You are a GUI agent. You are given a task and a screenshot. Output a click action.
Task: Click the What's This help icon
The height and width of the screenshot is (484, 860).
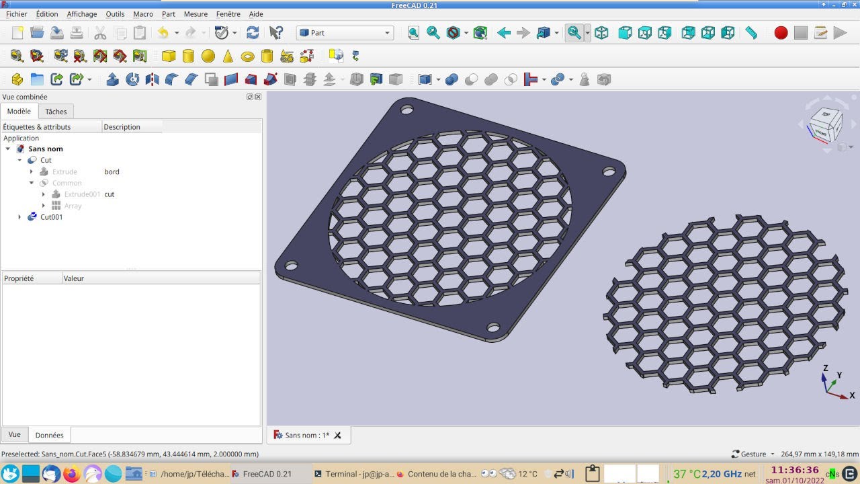[275, 32]
